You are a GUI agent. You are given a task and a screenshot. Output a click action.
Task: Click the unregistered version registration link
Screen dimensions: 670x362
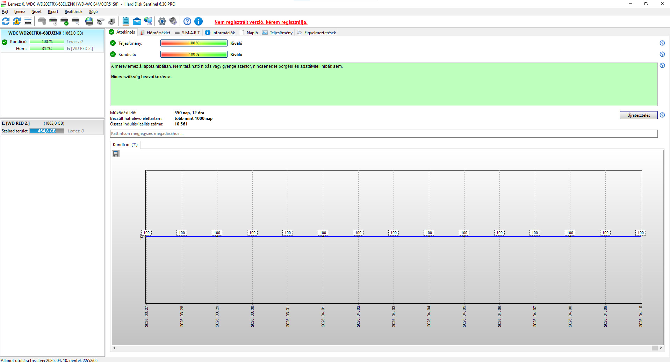pyautogui.click(x=261, y=22)
